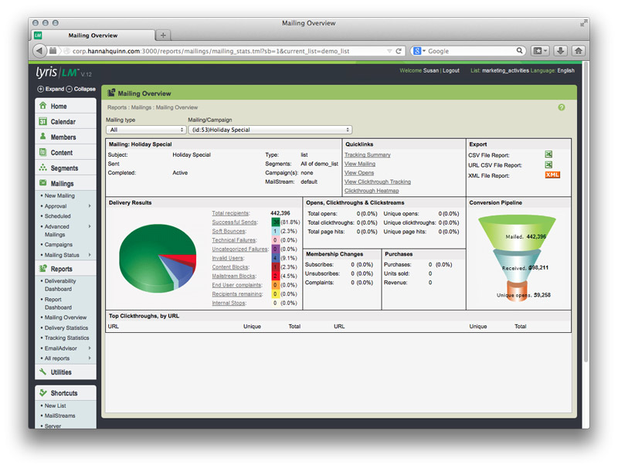Open the Mailing/Campaign dropdown
The width and height of the screenshot is (618, 468).
click(270, 130)
